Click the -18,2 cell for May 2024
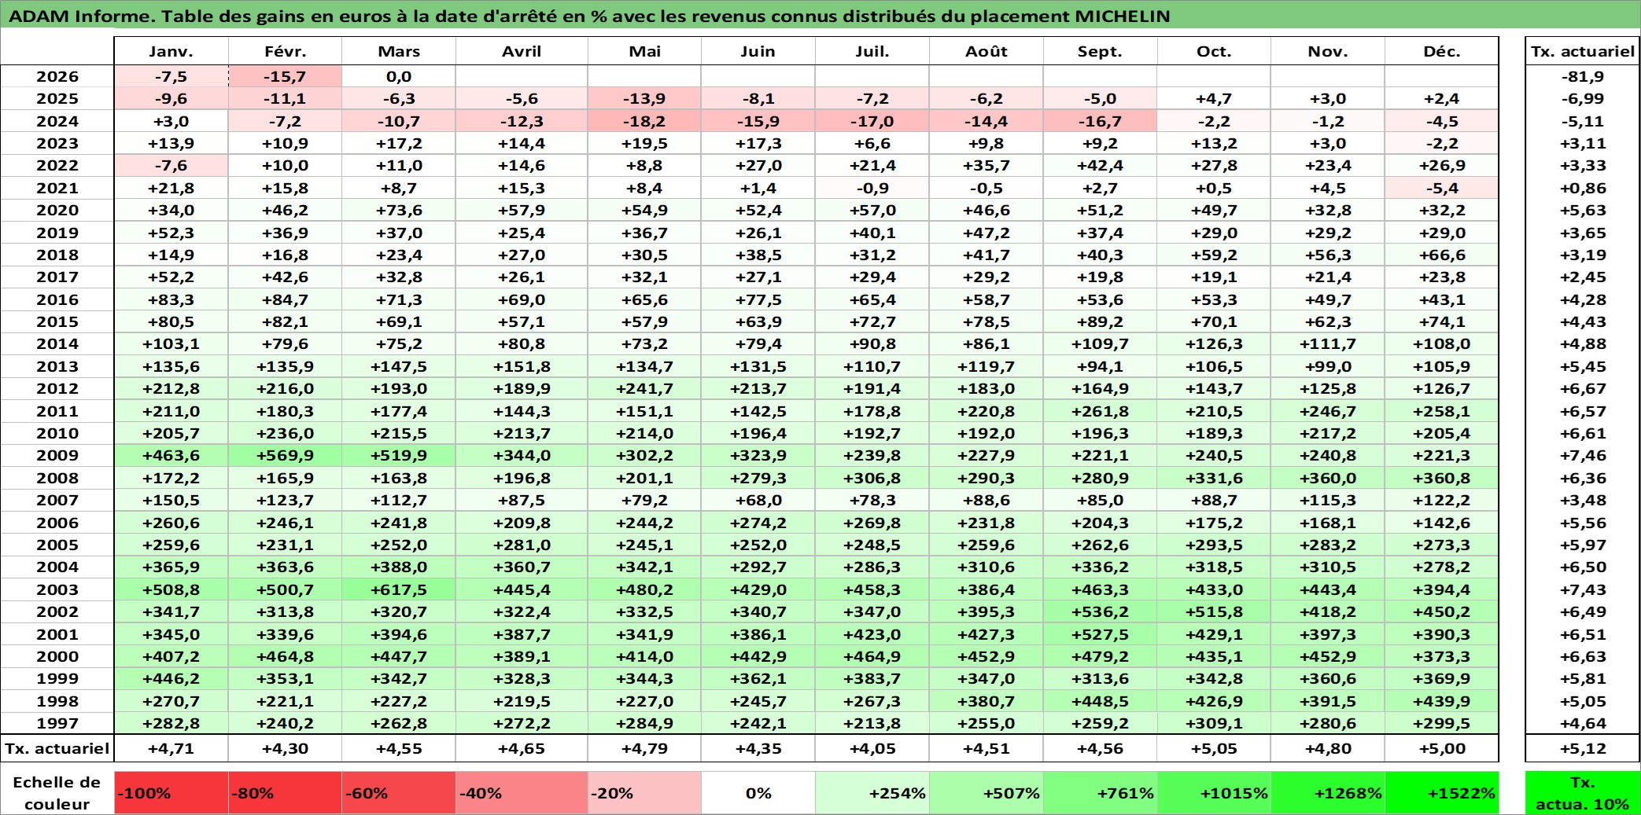This screenshot has height=815, width=1641. click(644, 121)
